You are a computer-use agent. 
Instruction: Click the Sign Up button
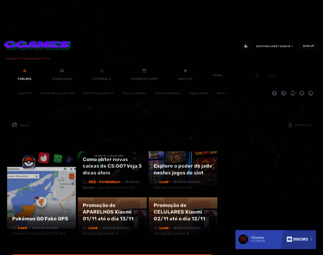308,46
